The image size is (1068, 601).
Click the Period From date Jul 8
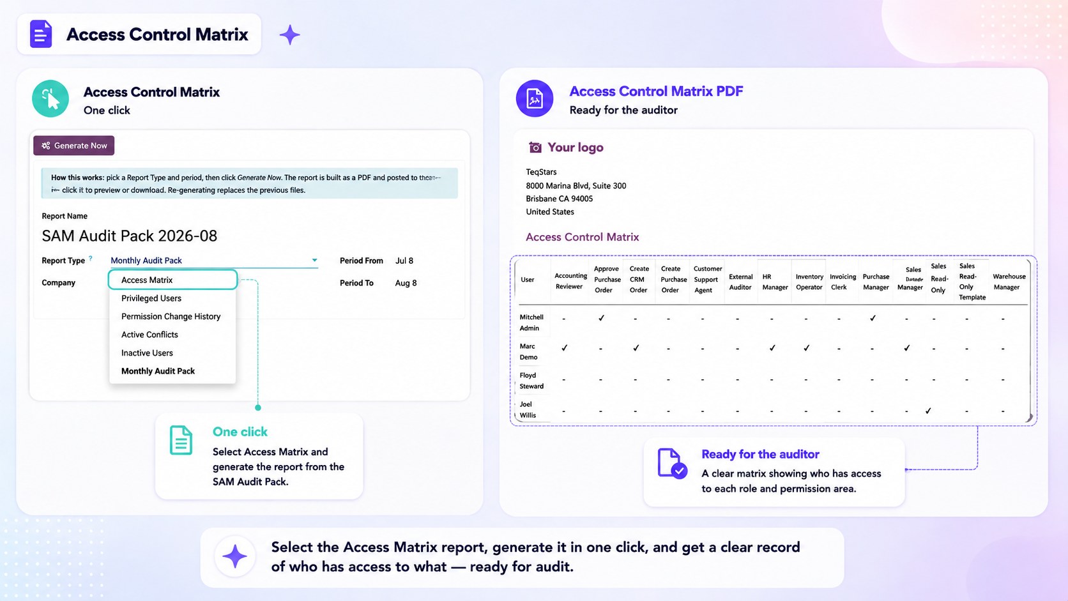pos(404,261)
